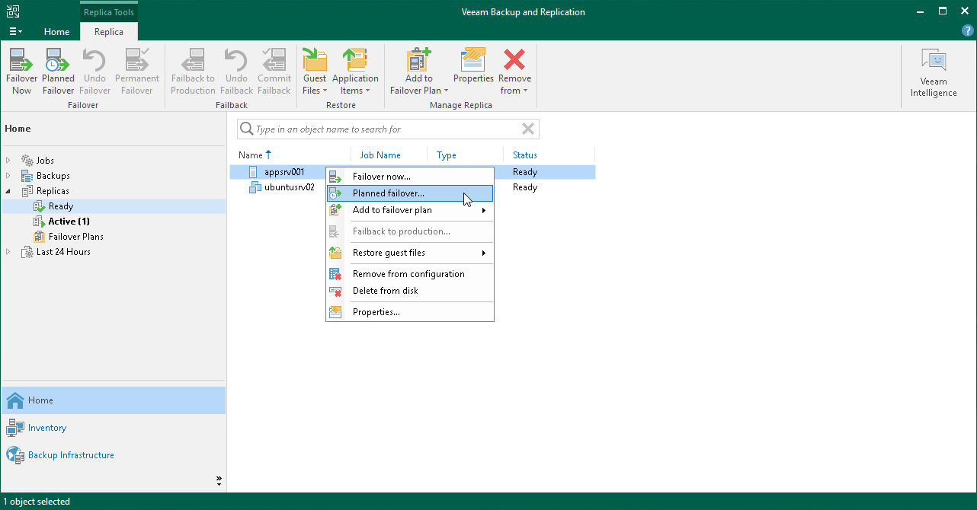Choose Planned failover from context menu
The height and width of the screenshot is (510, 977).
click(x=410, y=193)
